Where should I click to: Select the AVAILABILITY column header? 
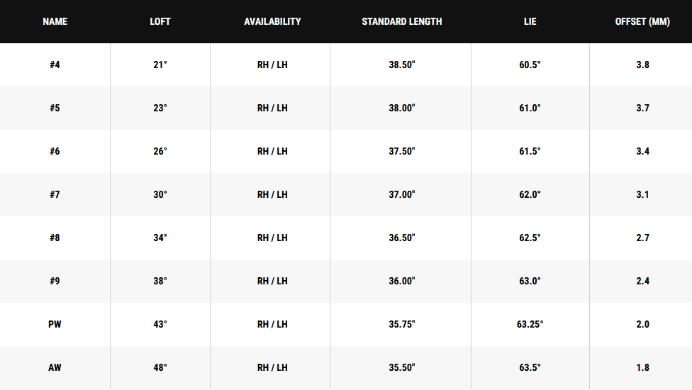pyautogui.click(x=272, y=22)
